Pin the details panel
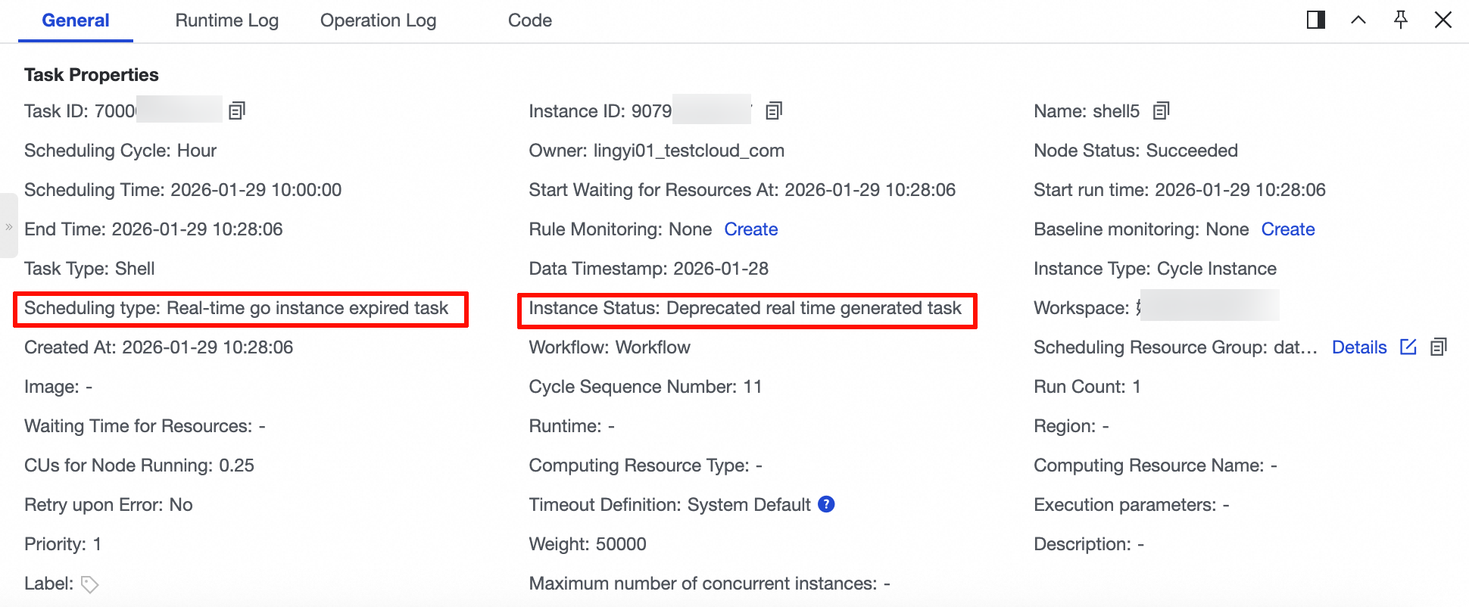This screenshot has height=607, width=1469. pyautogui.click(x=1401, y=20)
